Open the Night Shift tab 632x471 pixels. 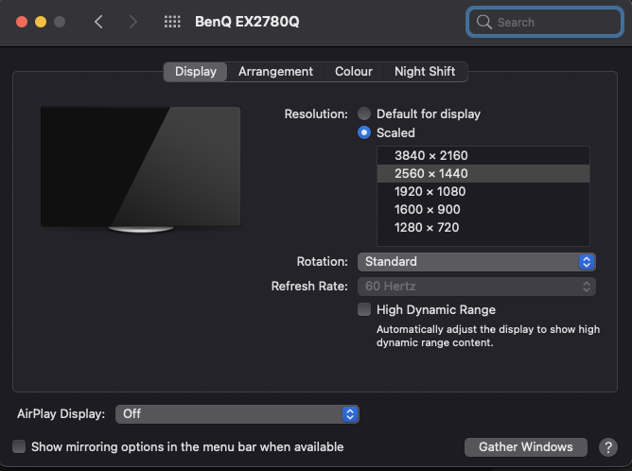pyautogui.click(x=425, y=72)
